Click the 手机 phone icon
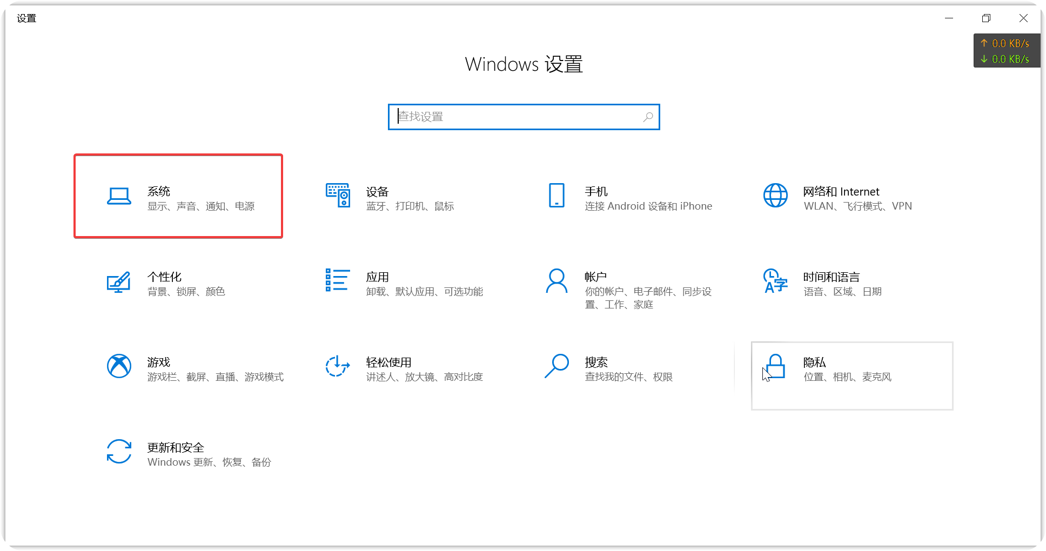Image resolution: width=1046 pixels, height=551 pixels. coord(556,196)
